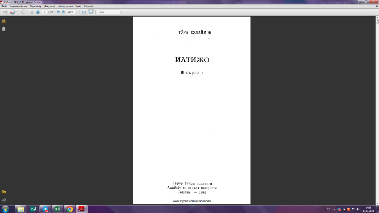Open the Найти search options dropdown
The image size is (379, 213).
[121, 12]
